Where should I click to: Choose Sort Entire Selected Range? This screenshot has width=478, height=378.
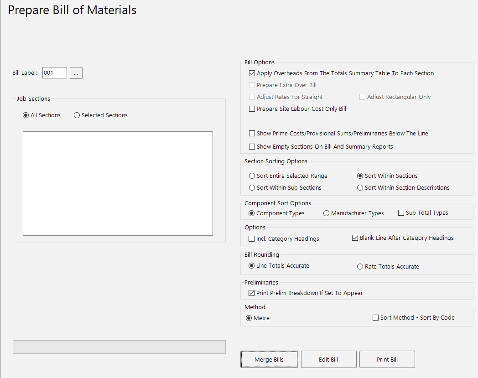click(x=252, y=176)
